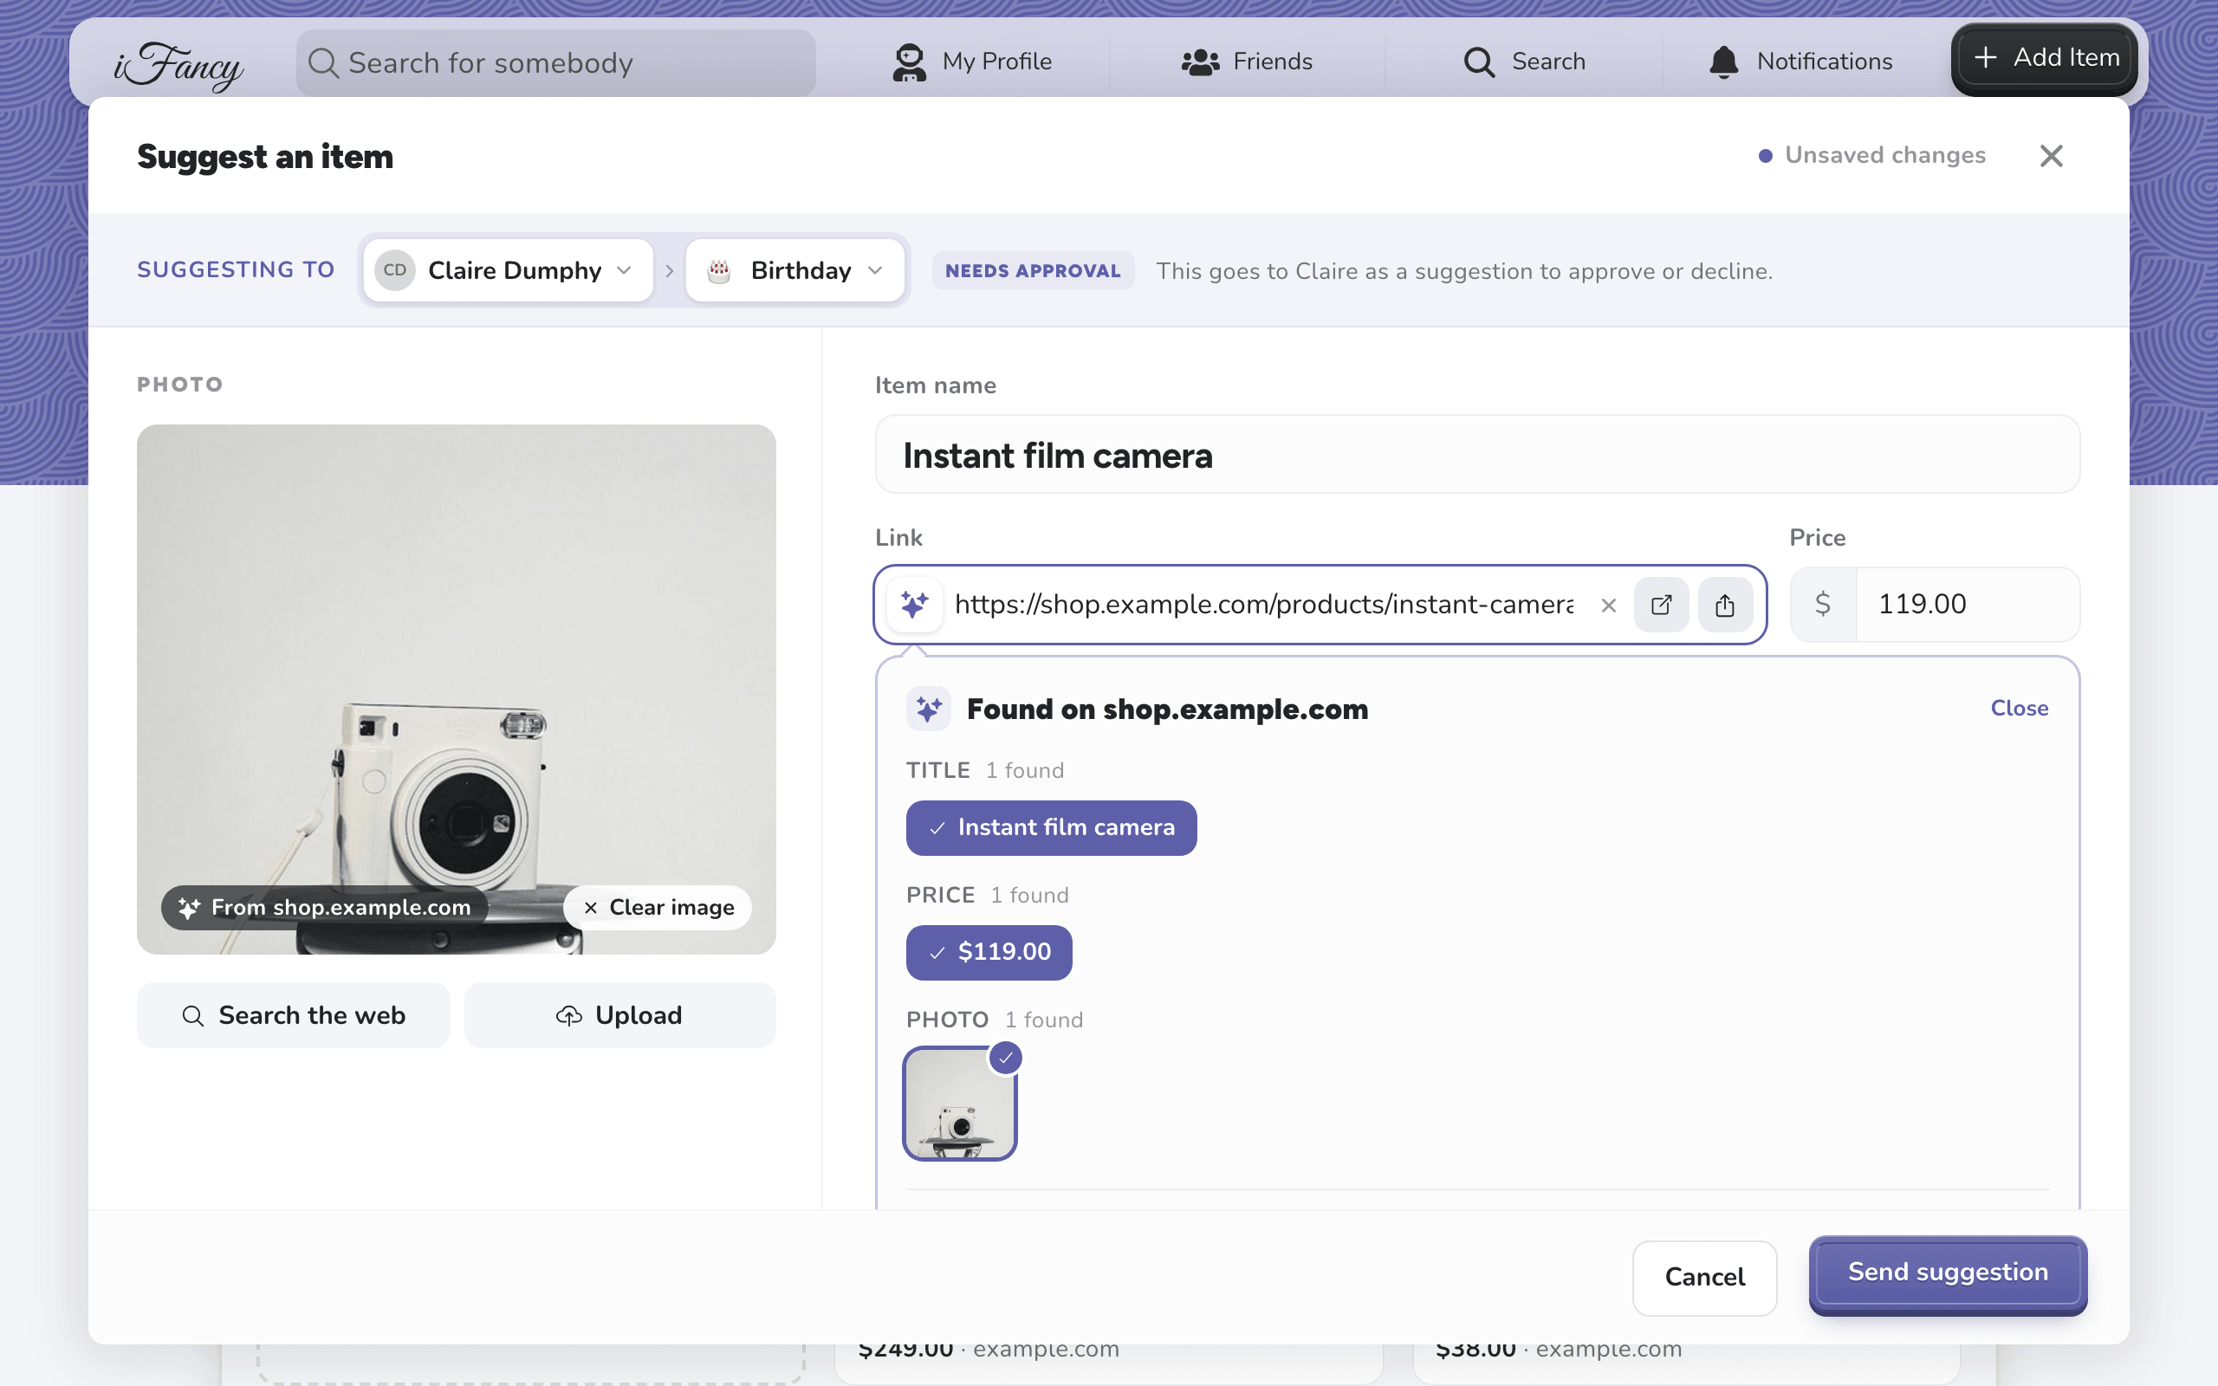The width and height of the screenshot is (2218, 1386).
Task: Click the share icon next to the link
Action: [1725, 605]
